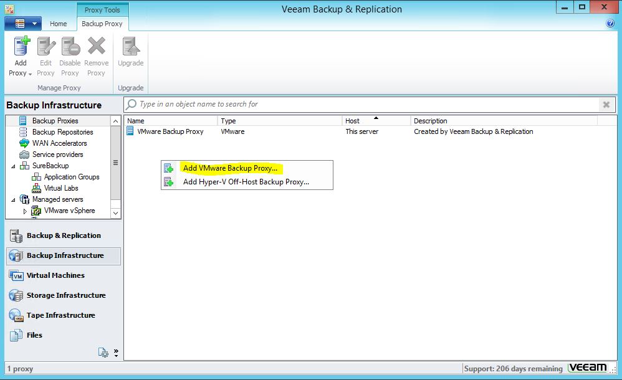Click the Backup Repositories tree icon
Screen dimensions: 622x380
pos(24,131)
